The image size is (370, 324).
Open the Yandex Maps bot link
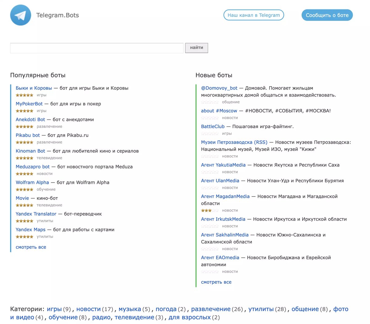pyautogui.click(x=31, y=229)
